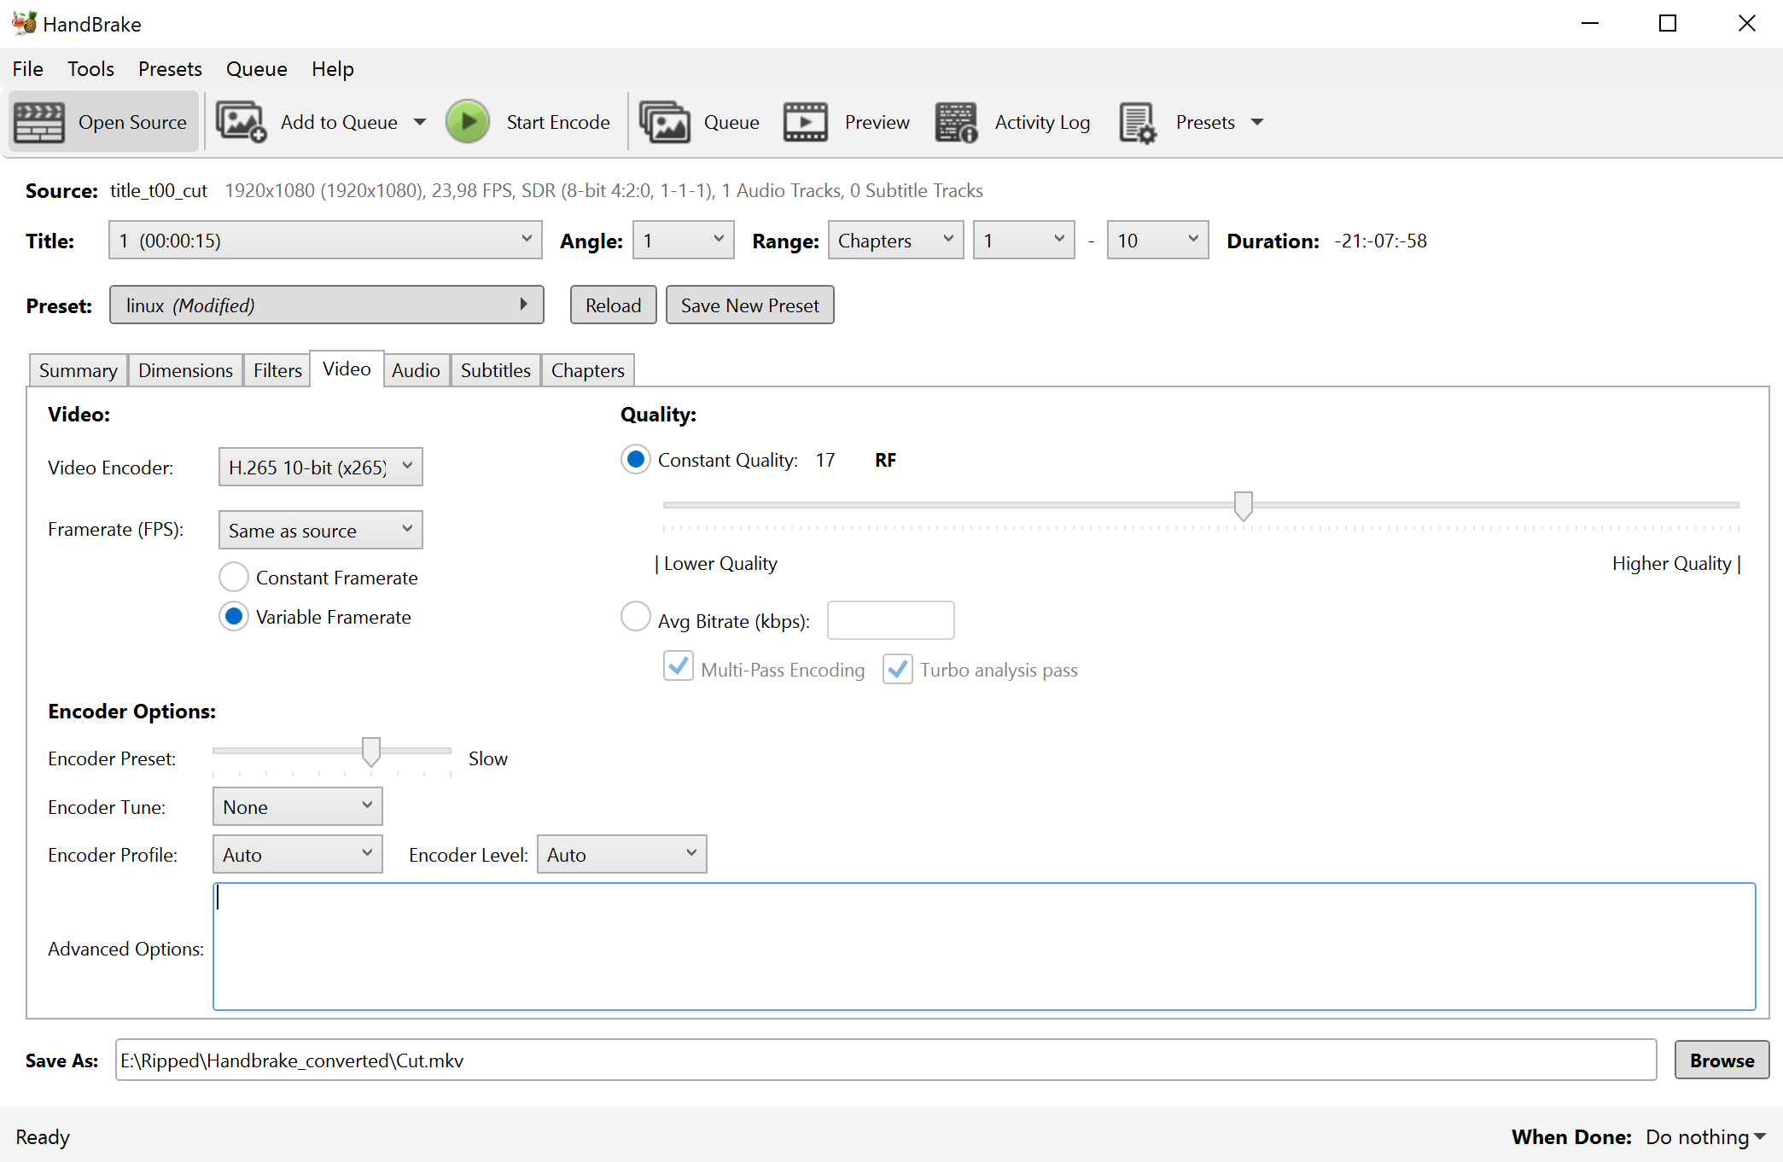Screen dimensions: 1783x1162
Task: Expand the Video Encoder dropdown
Action: coord(320,468)
